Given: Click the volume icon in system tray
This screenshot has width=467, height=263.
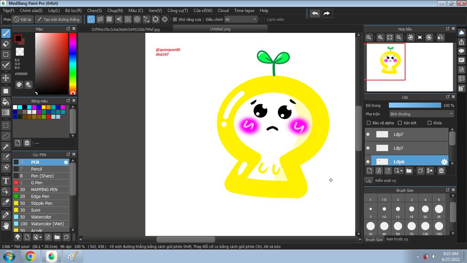Looking at the screenshot, I should (434, 257).
